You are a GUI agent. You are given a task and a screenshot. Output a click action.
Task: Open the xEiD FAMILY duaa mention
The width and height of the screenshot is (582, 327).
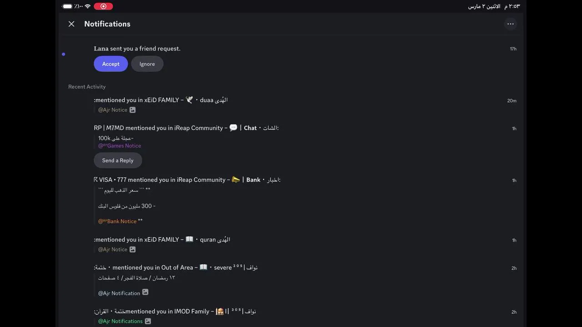pyautogui.click(x=161, y=100)
